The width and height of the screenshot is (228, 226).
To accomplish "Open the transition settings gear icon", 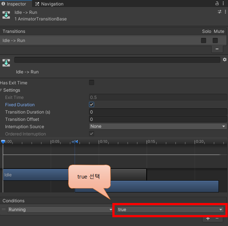I will tap(225, 60).
